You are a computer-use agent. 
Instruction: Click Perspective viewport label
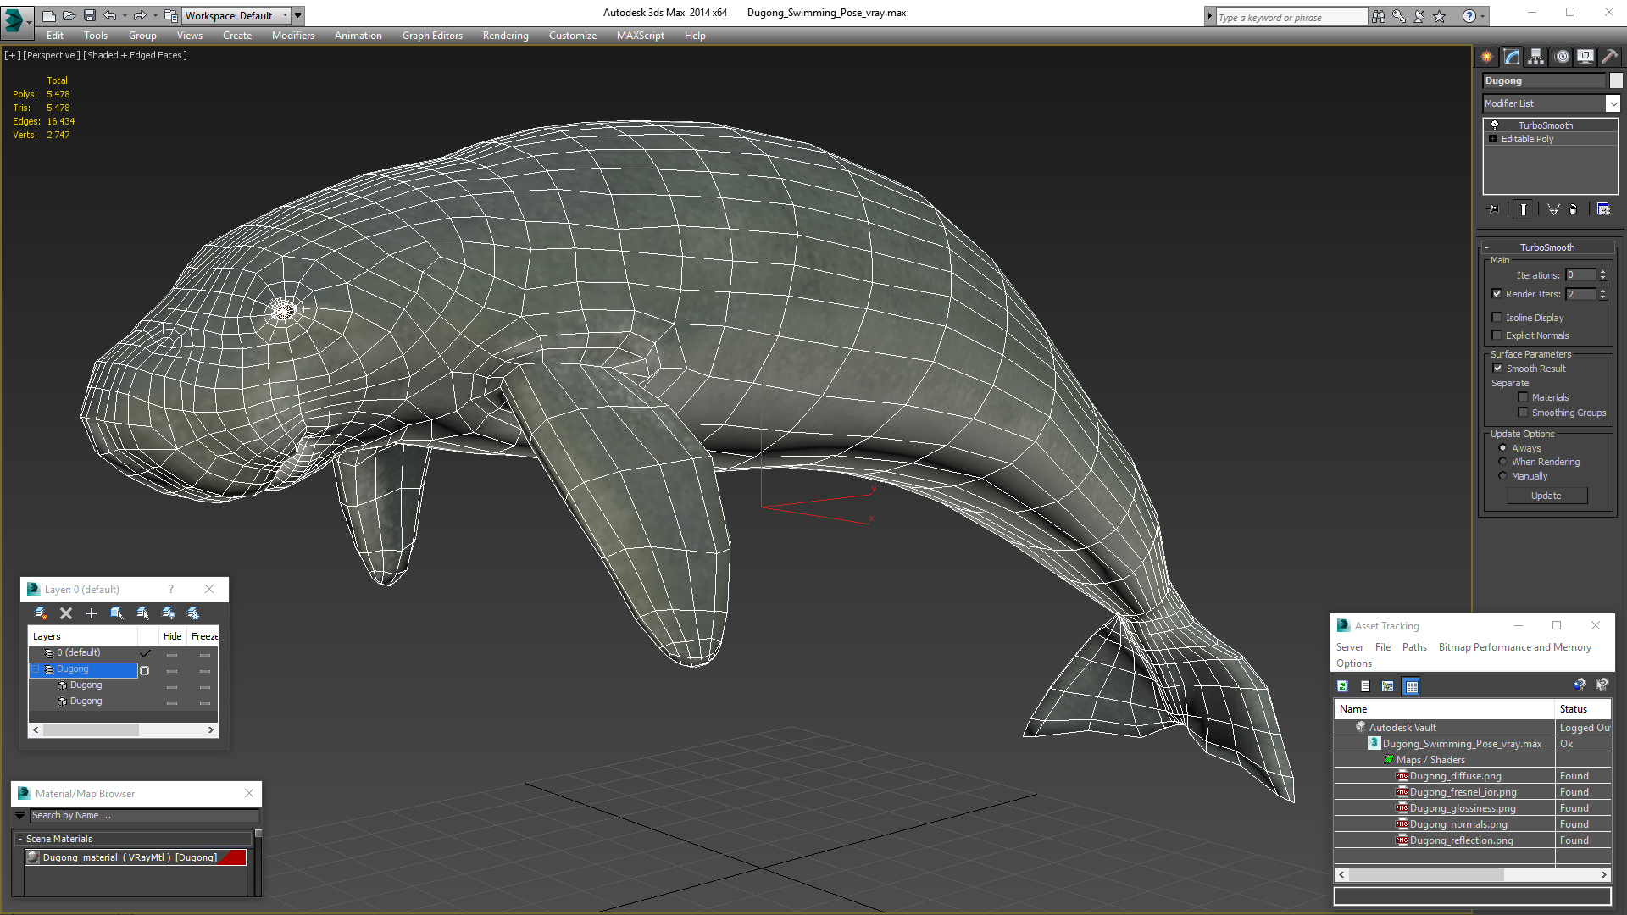tap(51, 55)
